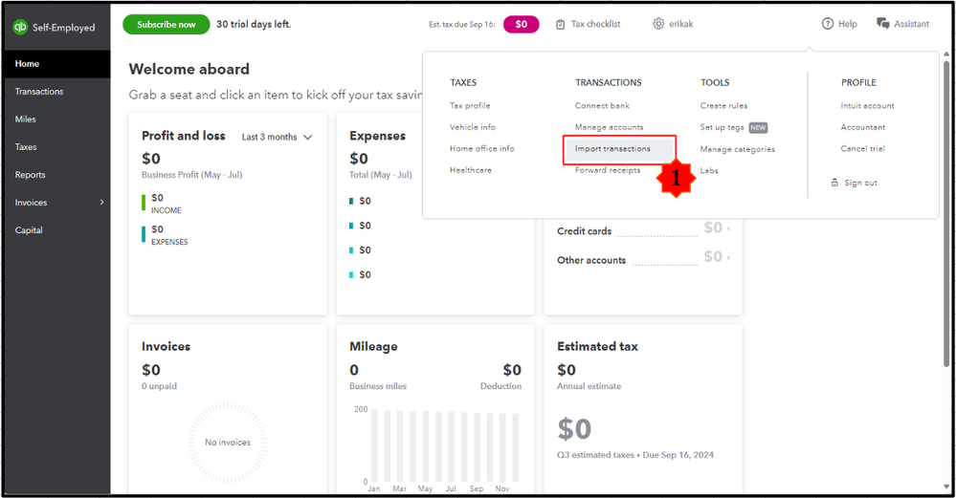Click the No invoices circle chart
Image resolution: width=956 pixels, height=498 pixels.
228,442
